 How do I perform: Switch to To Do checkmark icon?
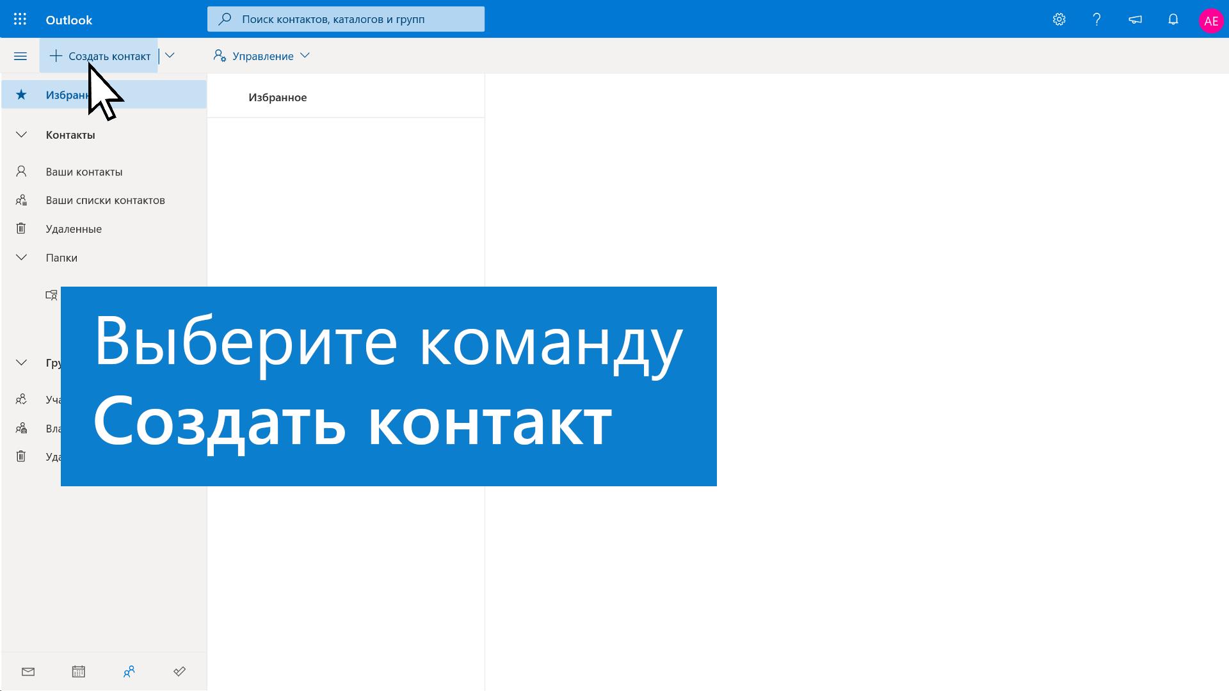179,671
